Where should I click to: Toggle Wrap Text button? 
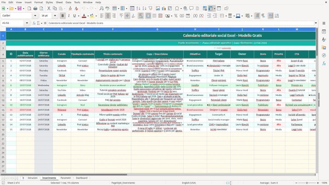141,16
